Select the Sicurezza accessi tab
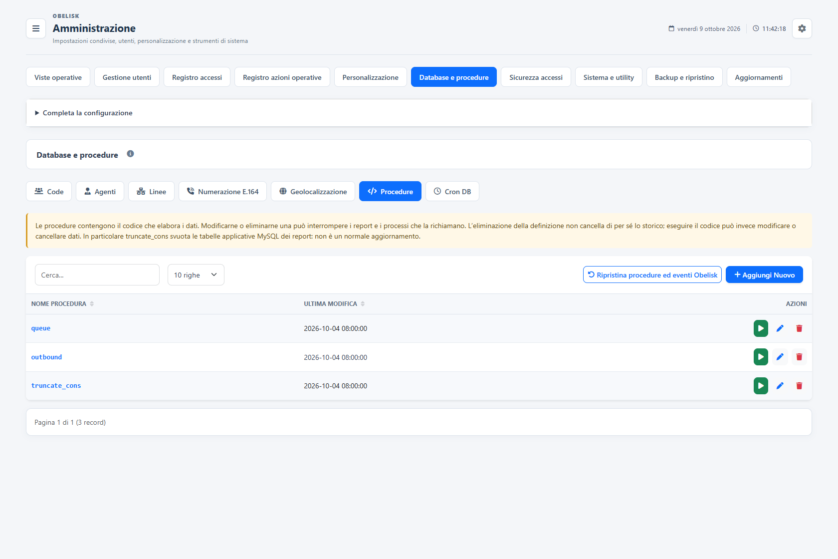Image resolution: width=838 pixels, height=559 pixels. (x=536, y=77)
